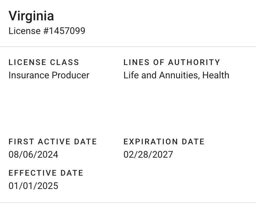Select the LICENSE CLASS label
Viewport: 256px width, 204px height.
(x=44, y=62)
